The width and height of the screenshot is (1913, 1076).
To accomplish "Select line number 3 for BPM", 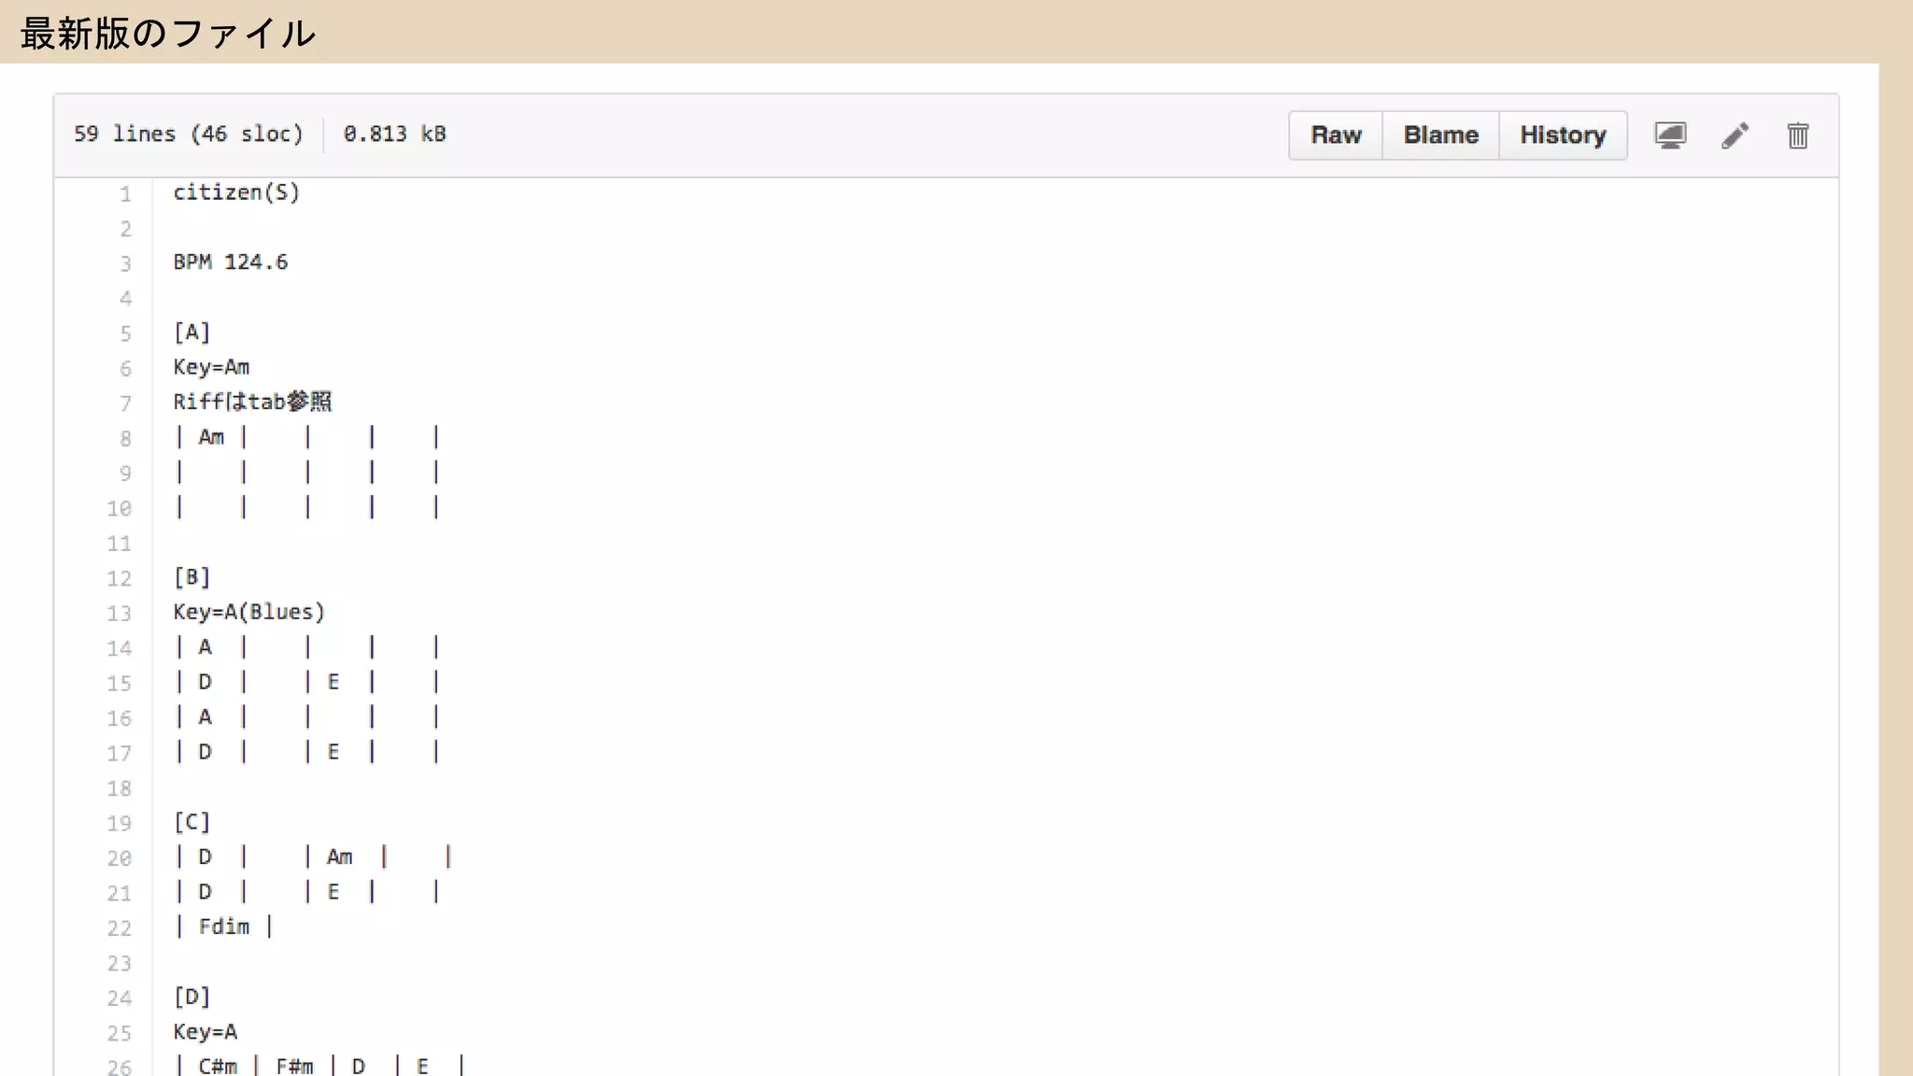I will 125,264.
